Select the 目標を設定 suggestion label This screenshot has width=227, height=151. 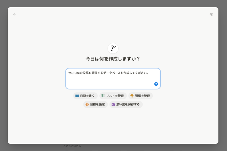[97, 104]
